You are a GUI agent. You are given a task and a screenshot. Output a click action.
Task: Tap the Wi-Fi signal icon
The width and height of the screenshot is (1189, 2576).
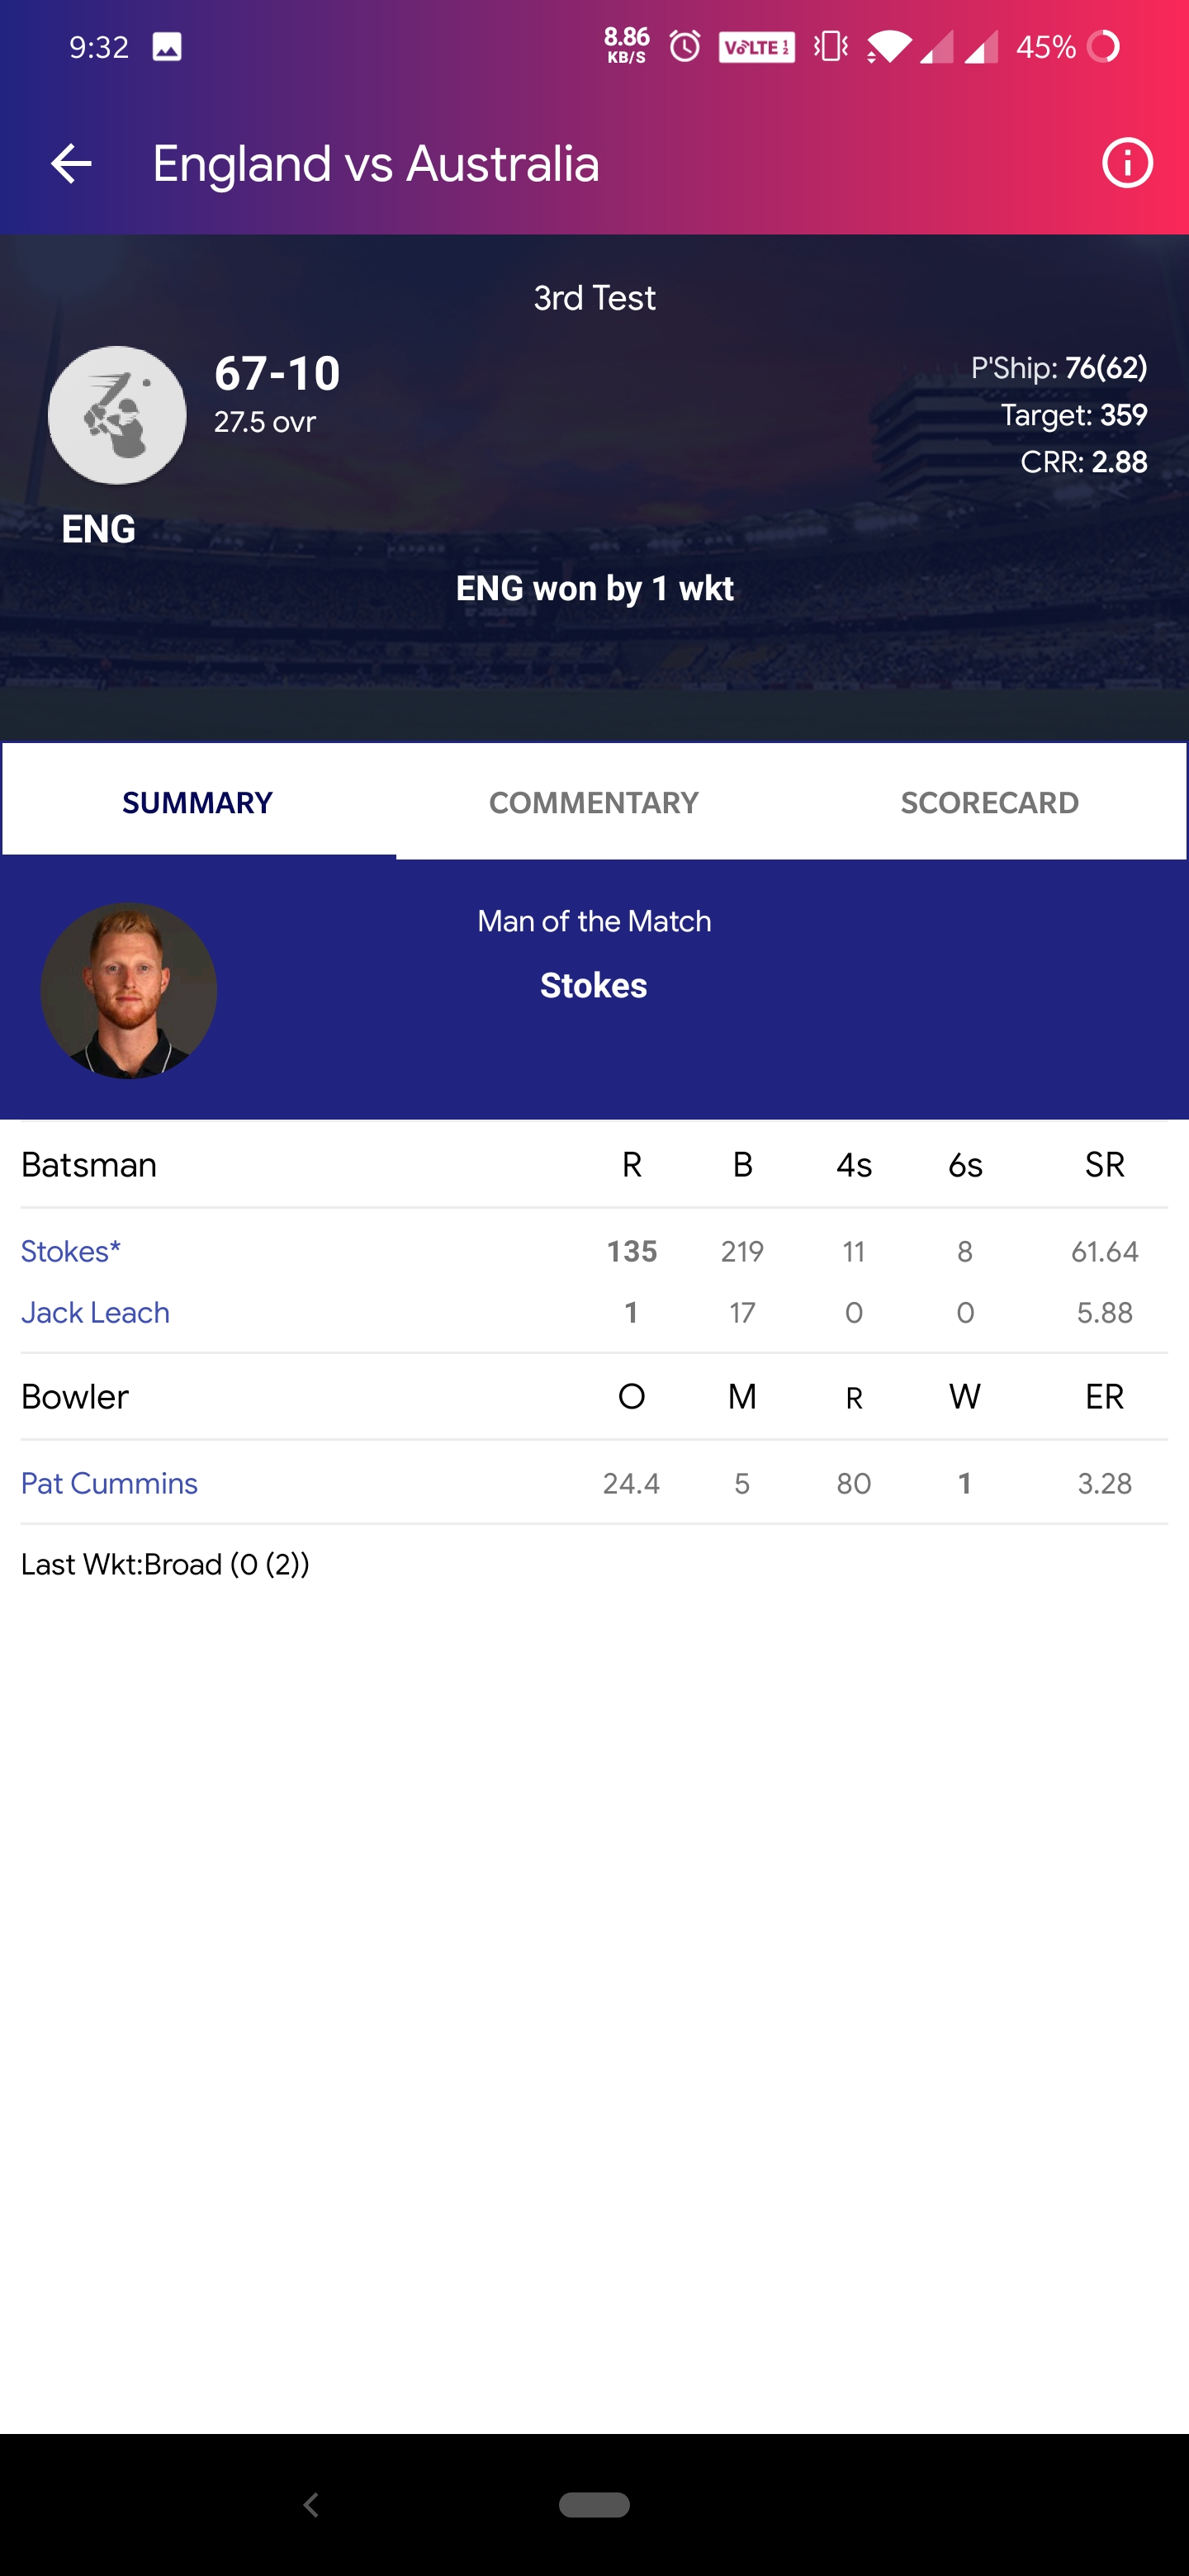(888, 46)
